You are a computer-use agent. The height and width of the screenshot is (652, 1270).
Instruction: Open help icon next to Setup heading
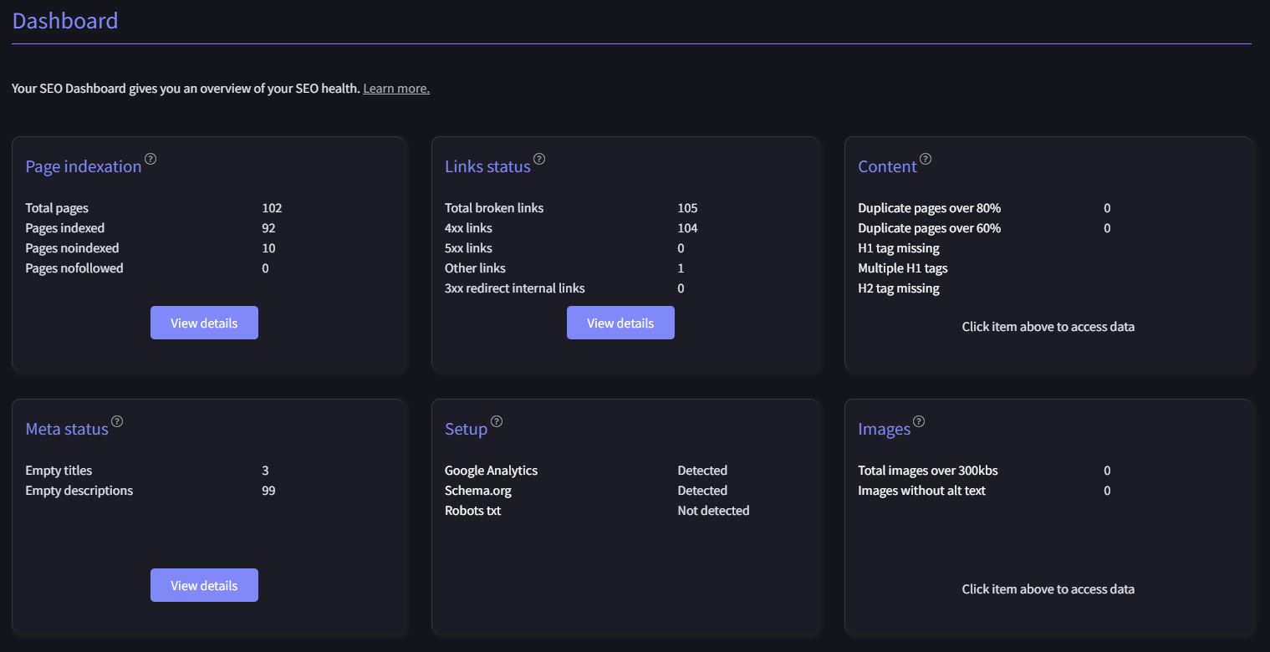(497, 421)
